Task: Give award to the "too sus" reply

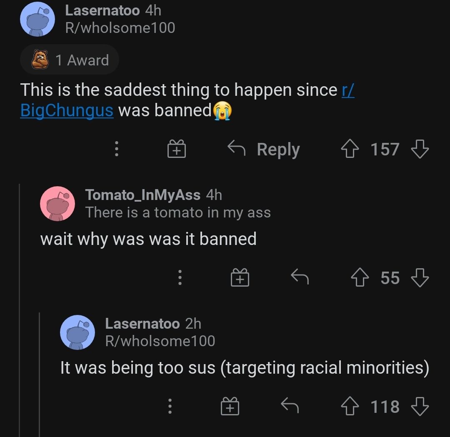Action: click(230, 406)
